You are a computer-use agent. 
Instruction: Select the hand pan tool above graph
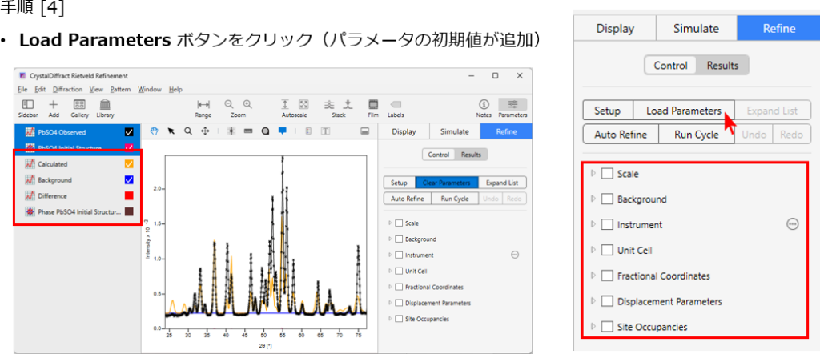[155, 131]
